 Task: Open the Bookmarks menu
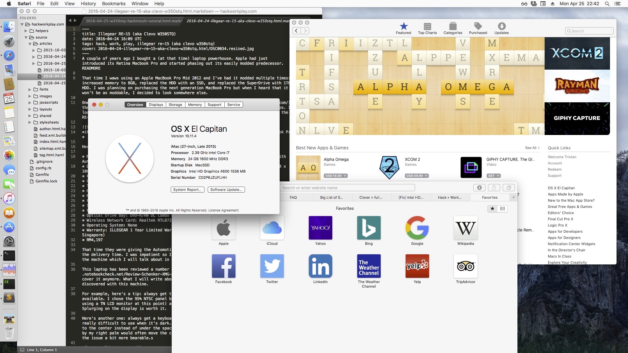(113, 4)
